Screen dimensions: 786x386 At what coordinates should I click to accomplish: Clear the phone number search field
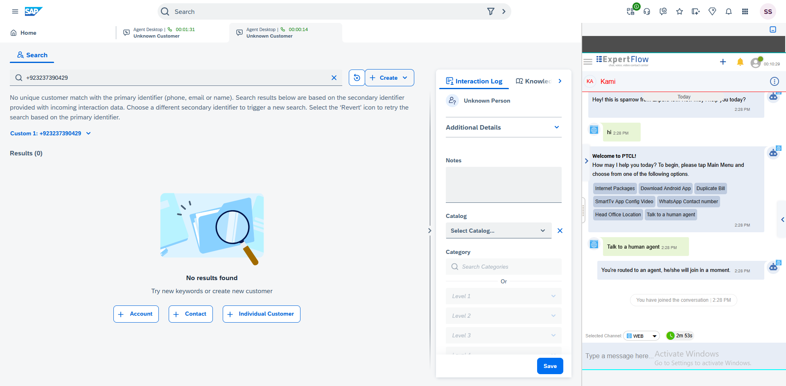pyautogui.click(x=334, y=78)
